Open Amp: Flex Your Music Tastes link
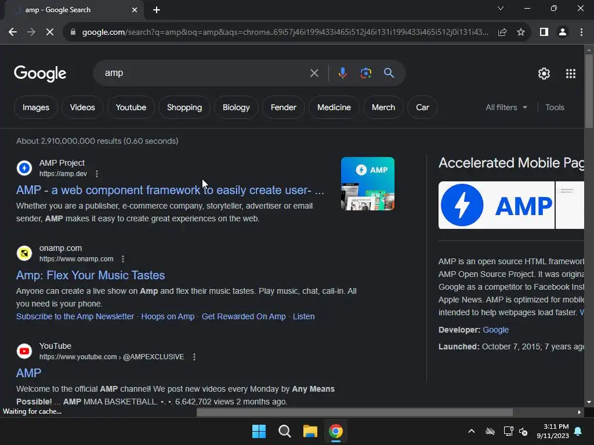Viewport: 594px width, 445px height. [90, 275]
